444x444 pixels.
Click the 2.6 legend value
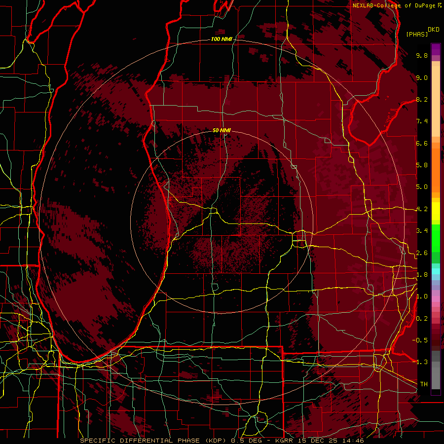pyautogui.click(x=422, y=253)
